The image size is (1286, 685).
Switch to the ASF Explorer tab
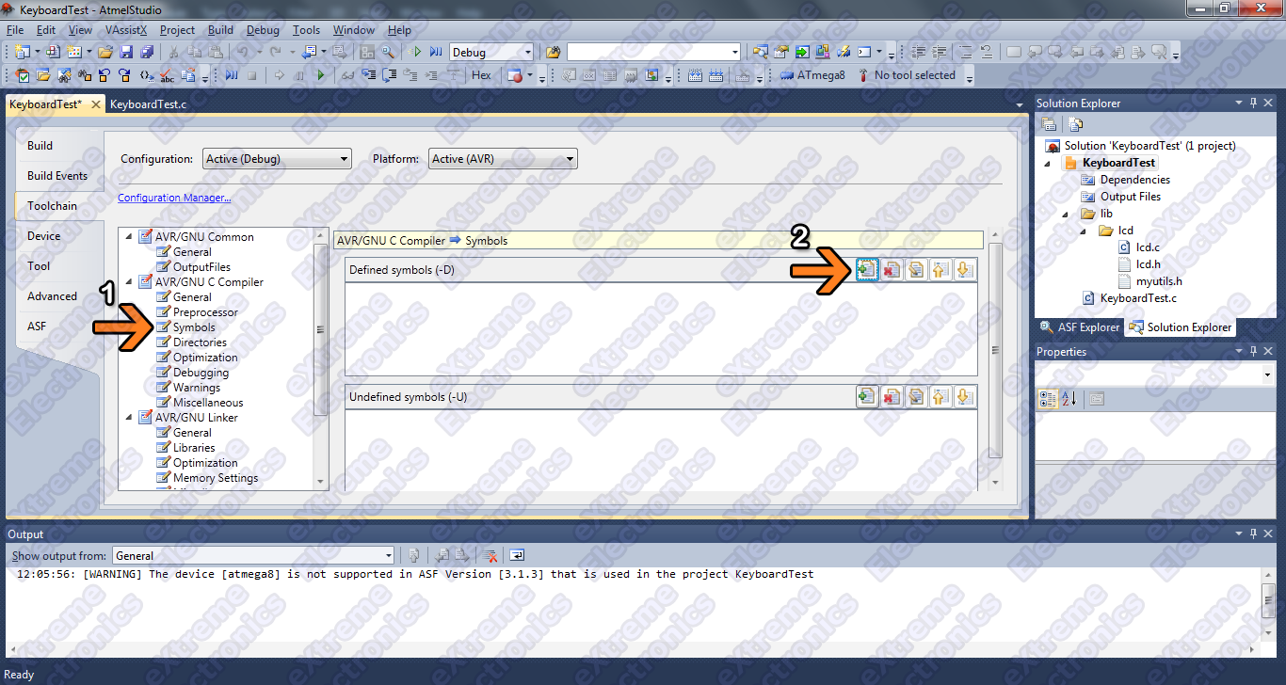click(1080, 327)
